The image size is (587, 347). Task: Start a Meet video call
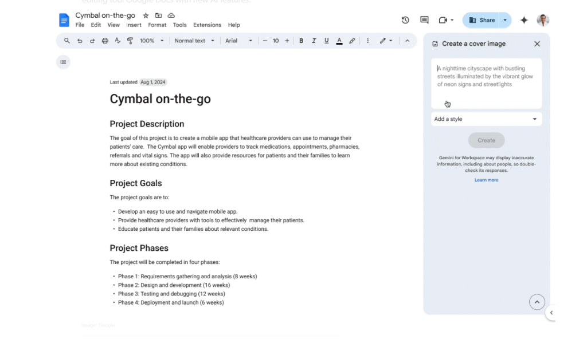tap(444, 19)
